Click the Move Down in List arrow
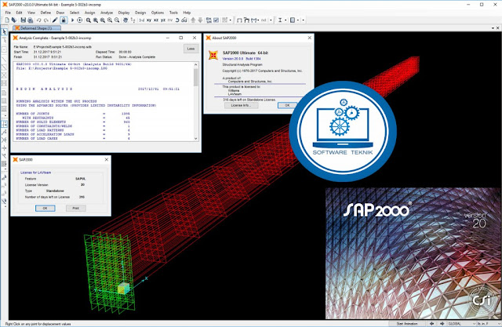Viewport: 502px width, 327px height. (200, 20)
